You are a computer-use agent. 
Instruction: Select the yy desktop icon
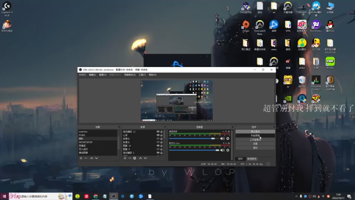coord(288,82)
